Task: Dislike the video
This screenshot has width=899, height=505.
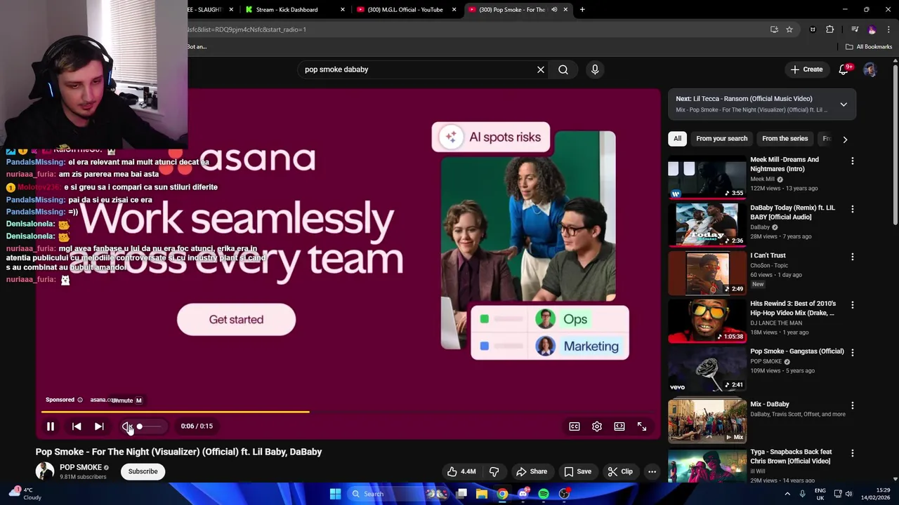Action: (x=494, y=472)
